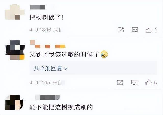
Task: Open first commenter's avatar profile
Action: 15,12
